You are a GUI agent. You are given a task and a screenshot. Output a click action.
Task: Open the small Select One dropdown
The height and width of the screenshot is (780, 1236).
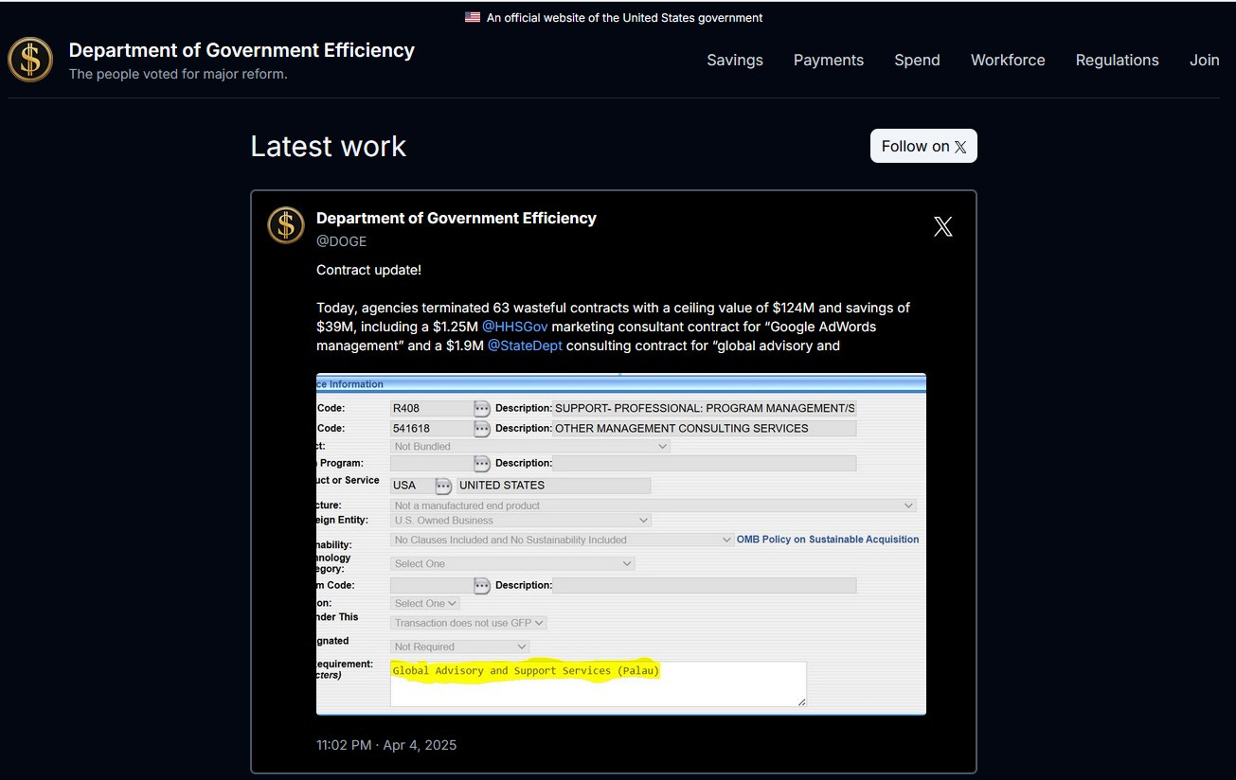[425, 603]
